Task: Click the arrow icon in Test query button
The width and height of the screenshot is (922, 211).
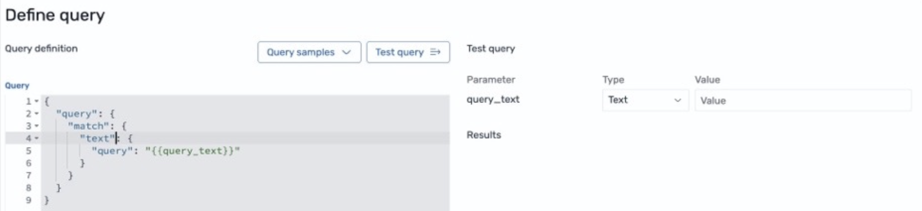Action: click(435, 52)
